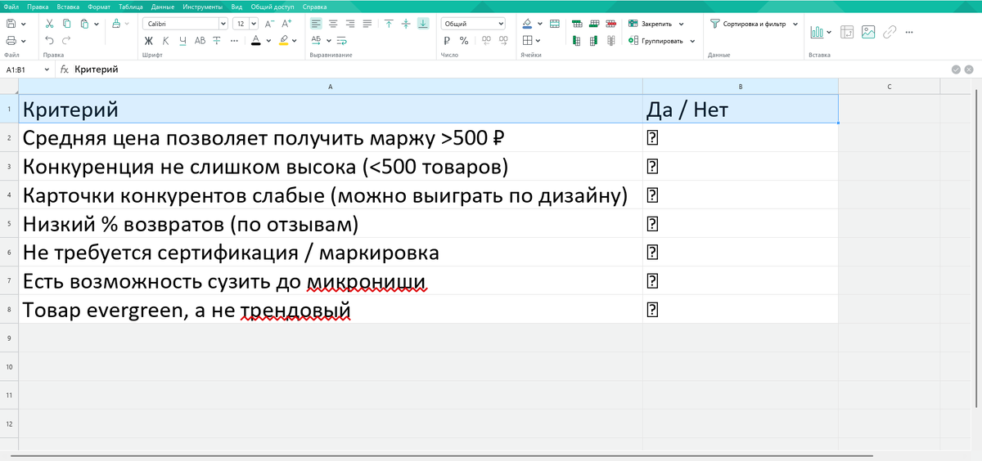The image size is (982, 461).
Task: Open the Формат menu
Action: point(99,6)
